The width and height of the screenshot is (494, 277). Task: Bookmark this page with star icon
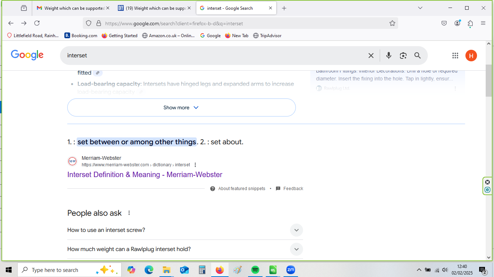coord(392,23)
